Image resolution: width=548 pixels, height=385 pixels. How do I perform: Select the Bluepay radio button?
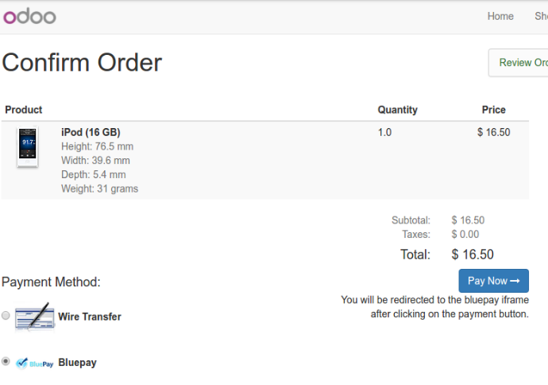(6, 361)
